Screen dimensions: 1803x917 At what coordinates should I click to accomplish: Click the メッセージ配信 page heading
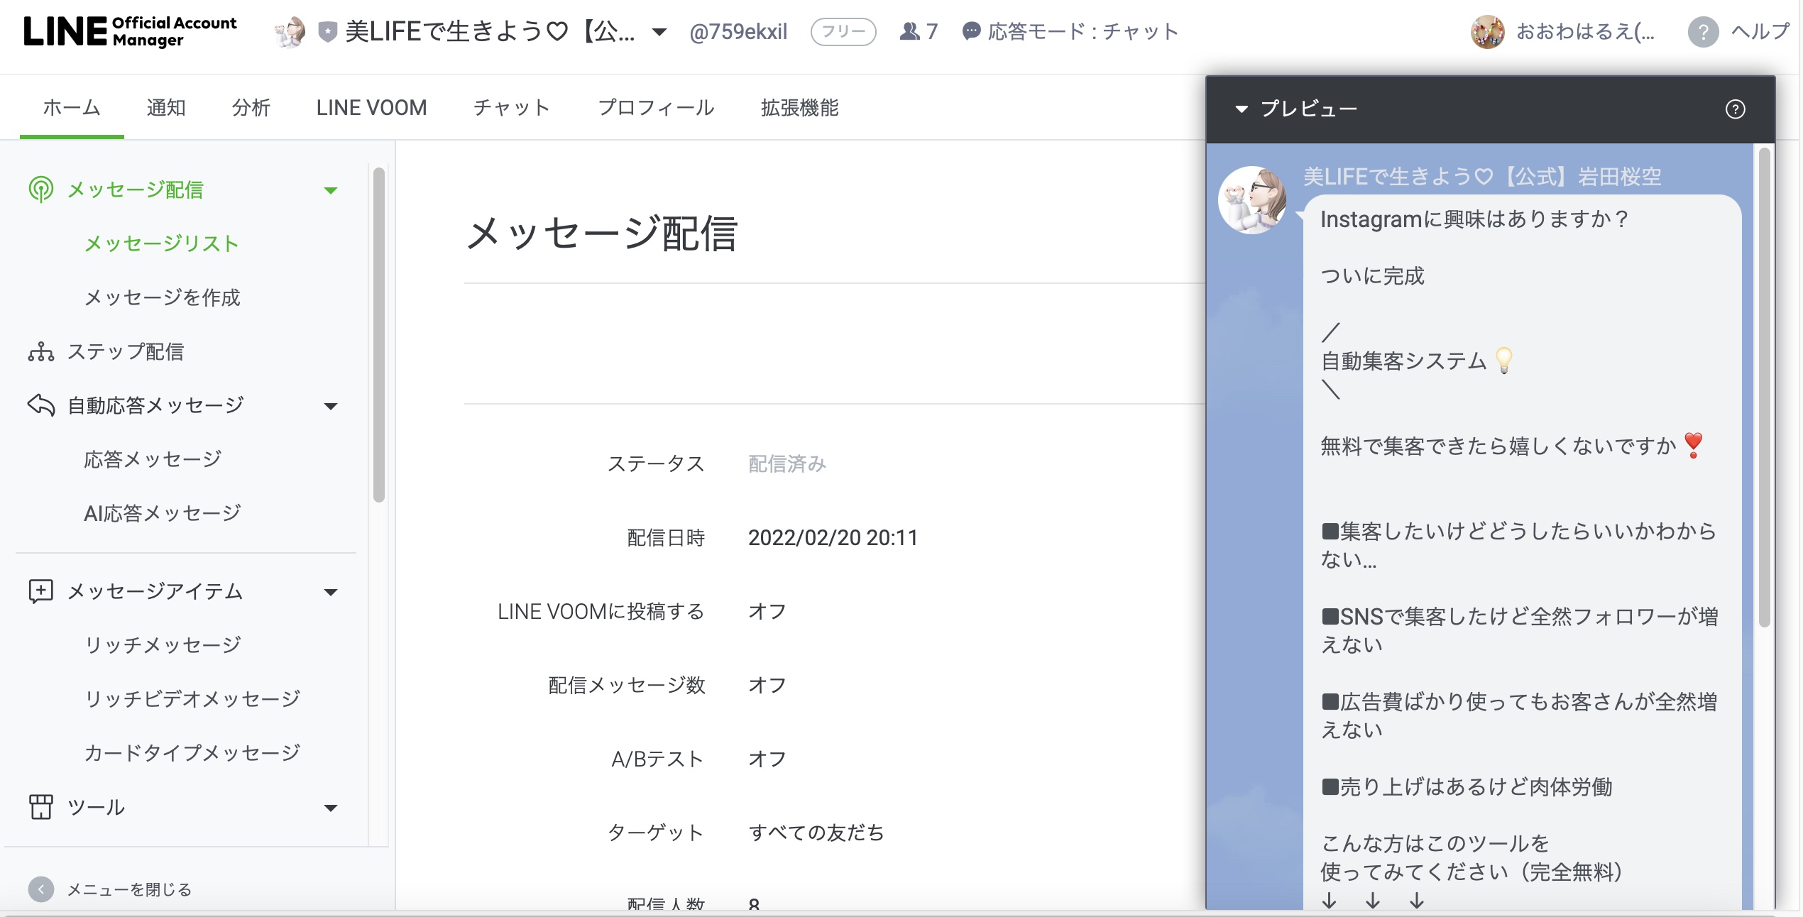click(x=602, y=234)
